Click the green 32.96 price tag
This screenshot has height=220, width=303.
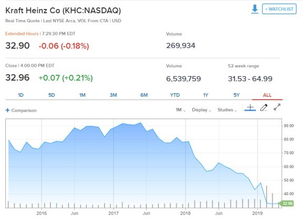pos(287,203)
